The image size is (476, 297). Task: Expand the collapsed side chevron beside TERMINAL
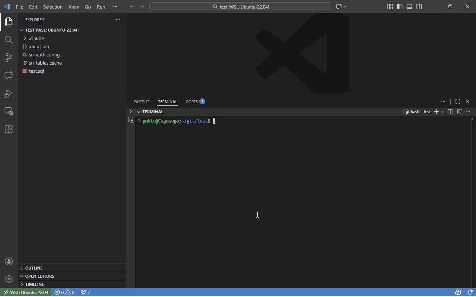tap(131, 111)
